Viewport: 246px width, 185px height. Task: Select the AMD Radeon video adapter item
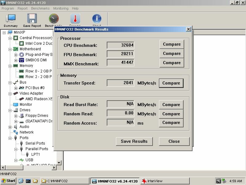pyautogui.click(x=39, y=99)
